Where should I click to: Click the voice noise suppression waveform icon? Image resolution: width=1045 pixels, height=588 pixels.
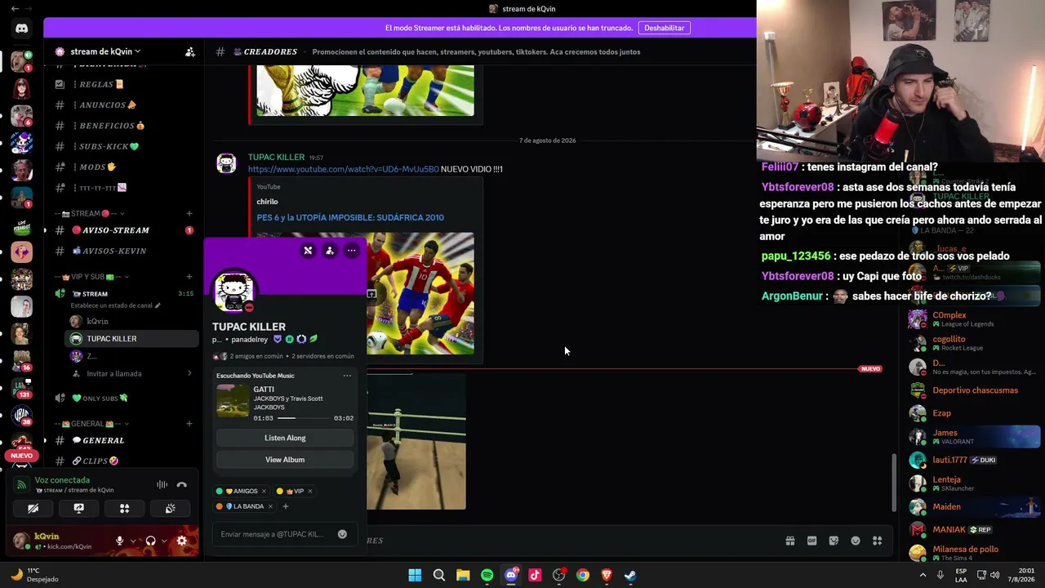tap(162, 484)
